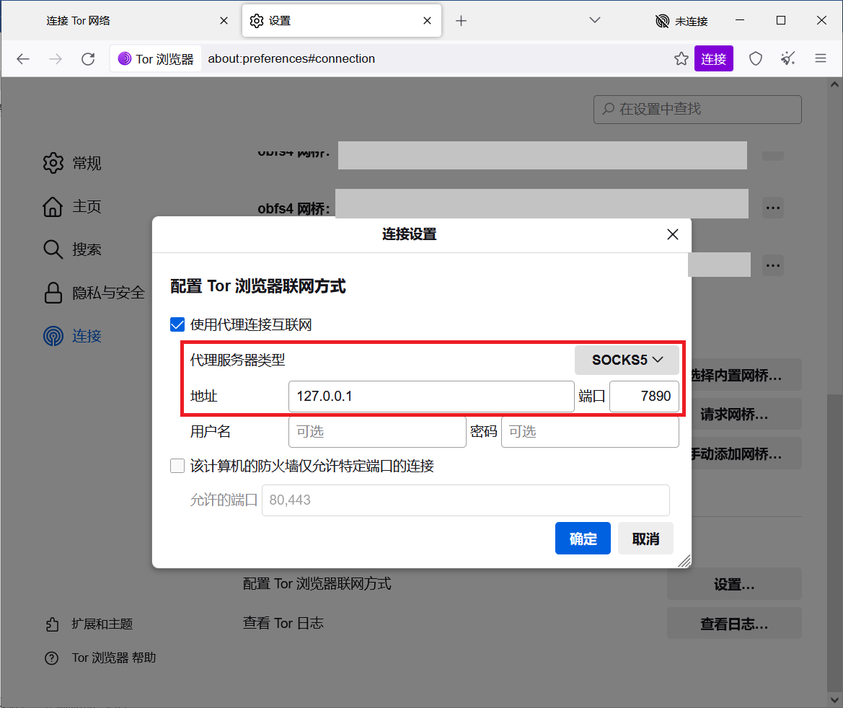Expand the list all tabs chevron
843x708 pixels.
point(595,20)
